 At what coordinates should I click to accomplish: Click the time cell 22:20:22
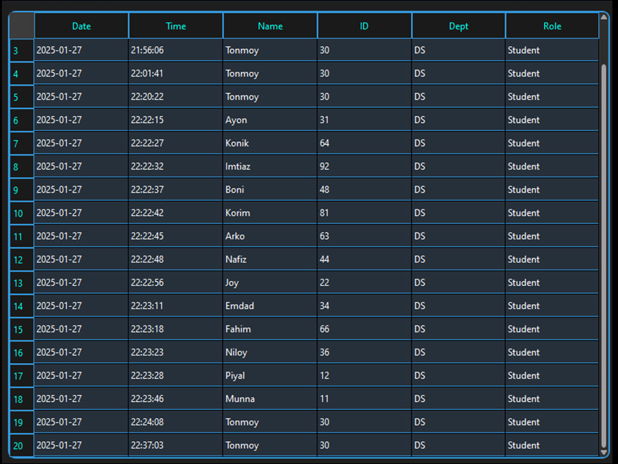176,97
